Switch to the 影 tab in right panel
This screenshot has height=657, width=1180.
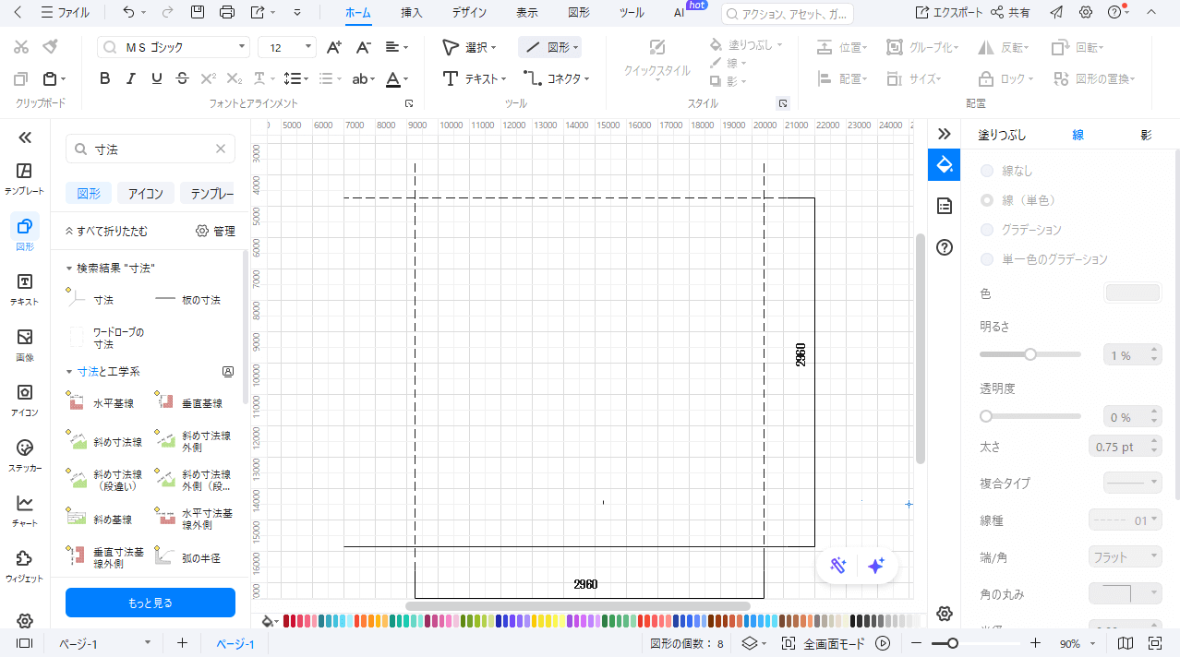tap(1145, 135)
